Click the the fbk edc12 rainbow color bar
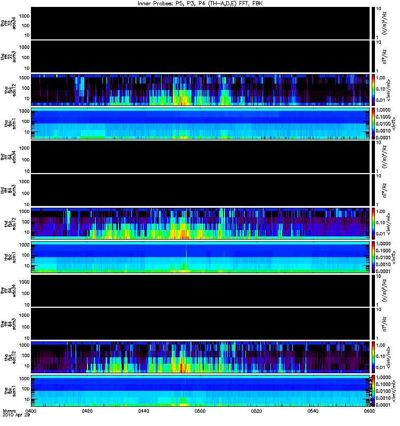Image resolution: width=400 pixels, height=426 pixels. click(373, 357)
